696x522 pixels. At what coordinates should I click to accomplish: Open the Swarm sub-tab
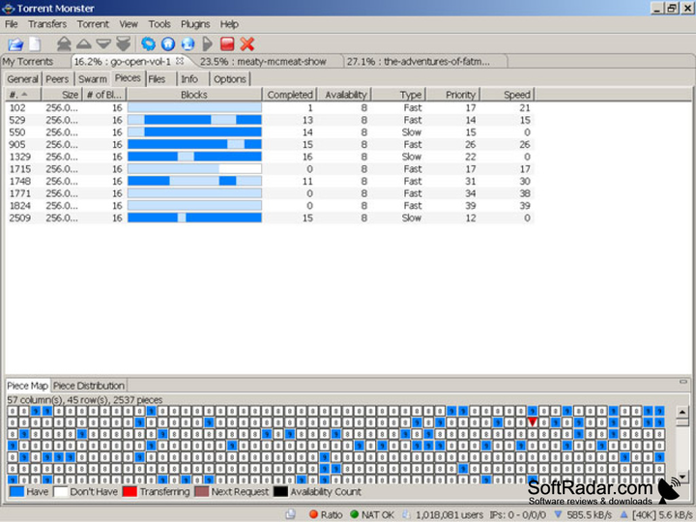93,79
